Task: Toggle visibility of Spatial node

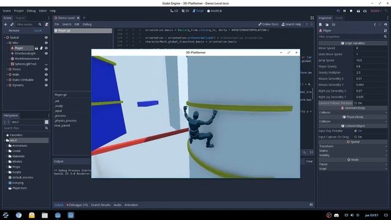Action: [x=46, y=37]
